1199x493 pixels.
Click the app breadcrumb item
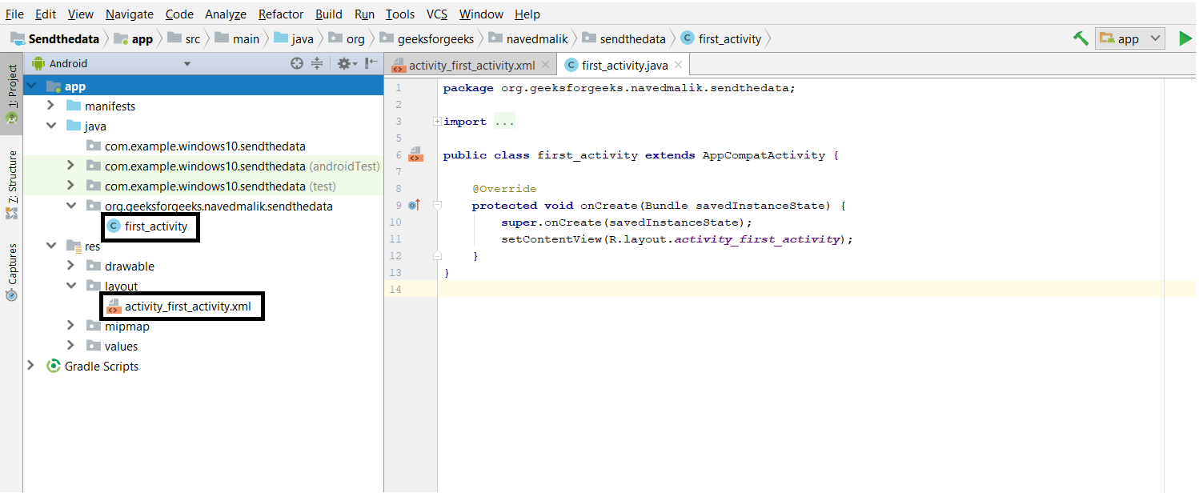[134, 38]
